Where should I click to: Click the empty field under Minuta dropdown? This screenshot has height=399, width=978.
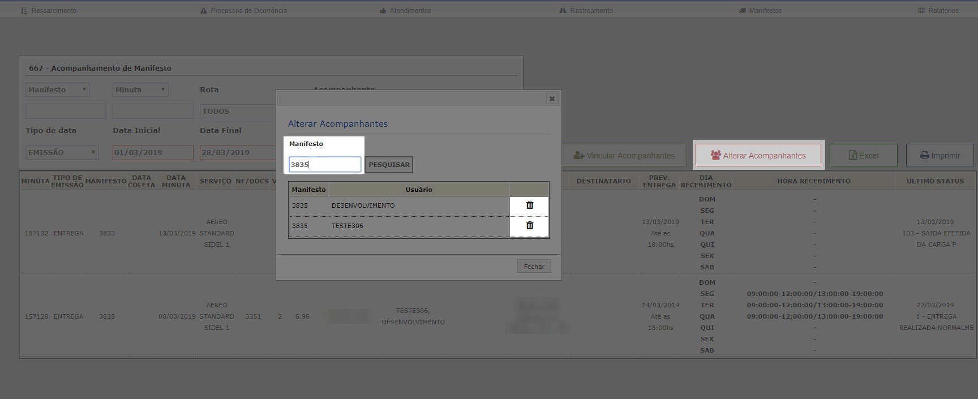point(153,111)
